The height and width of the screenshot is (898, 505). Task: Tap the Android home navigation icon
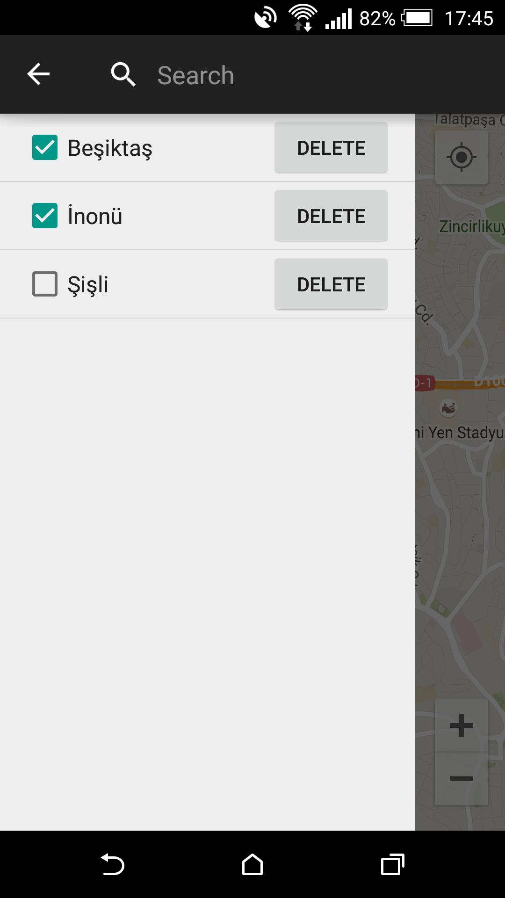click(x=252, y=864)
